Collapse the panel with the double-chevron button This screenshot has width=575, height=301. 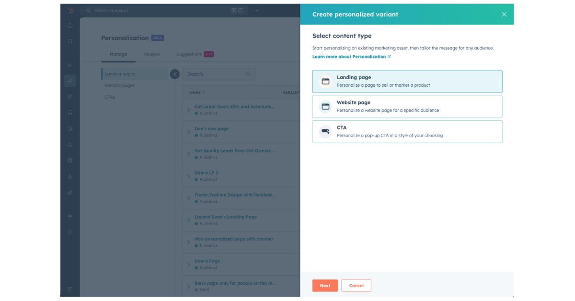(175, 74)
